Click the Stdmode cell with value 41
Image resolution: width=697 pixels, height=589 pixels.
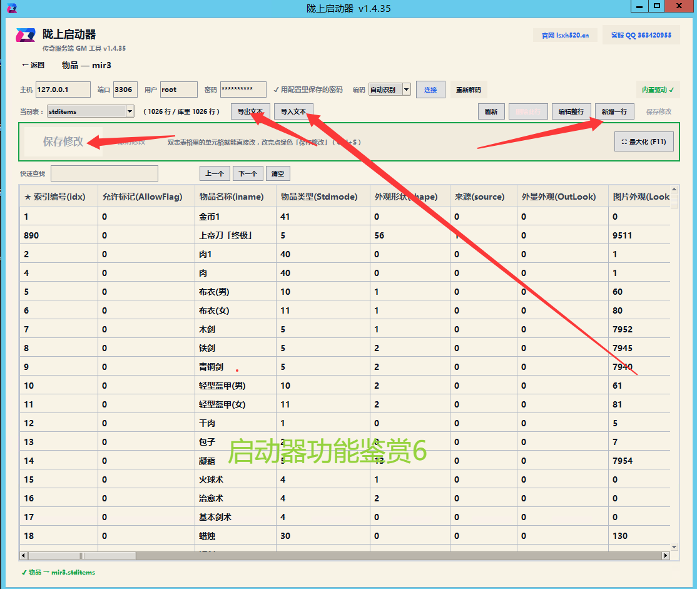click(323, 217)
